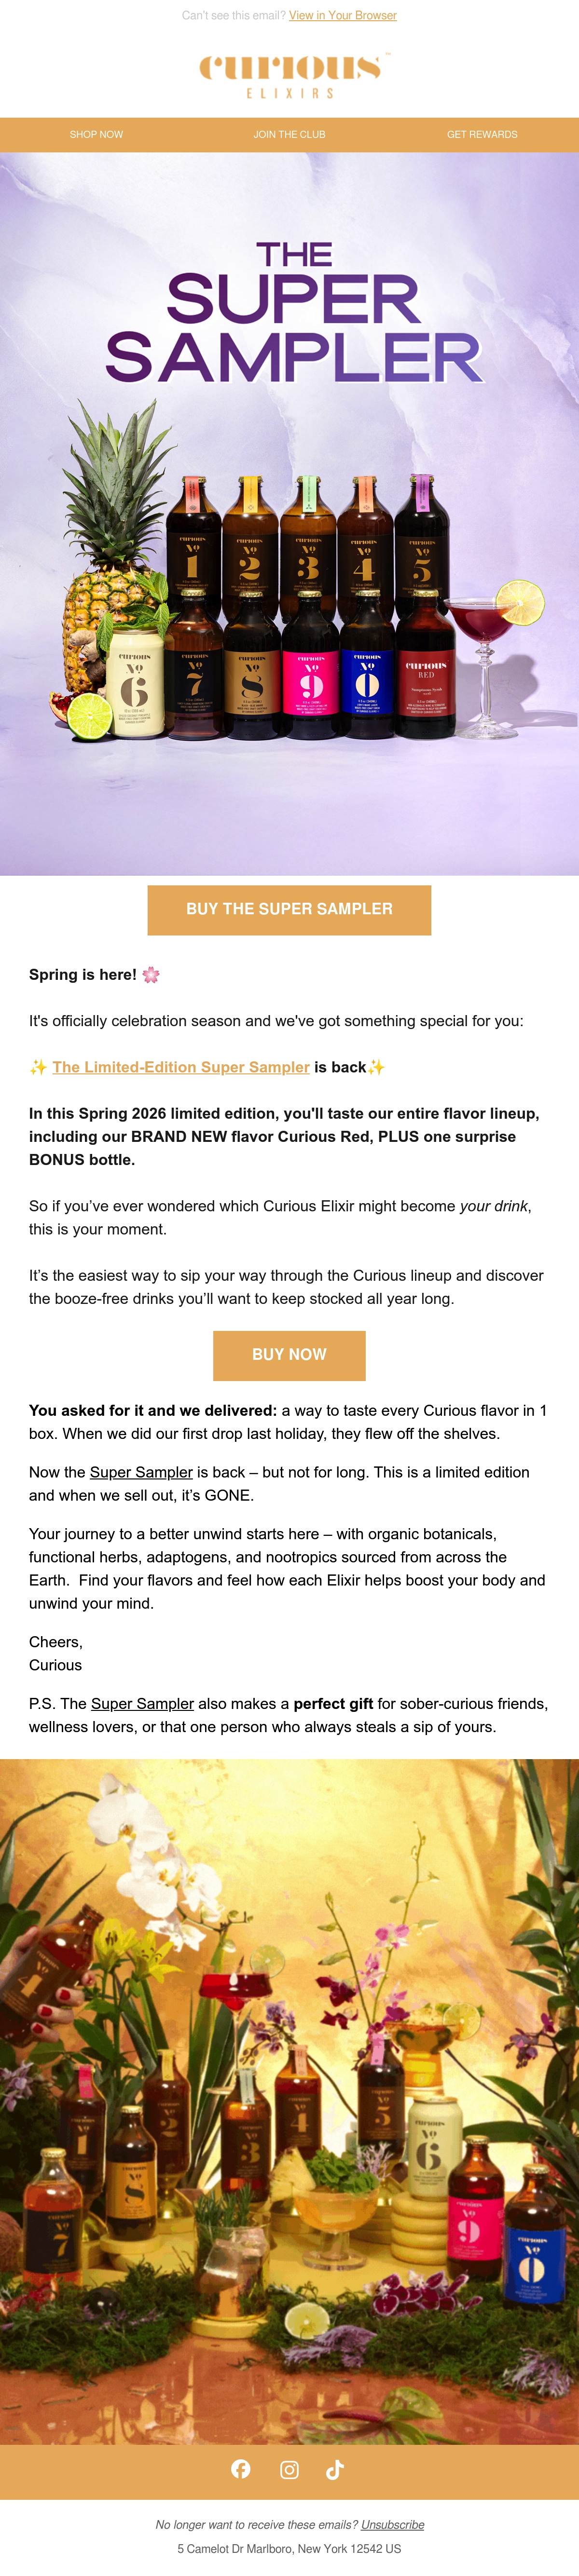Open the Facebook icon in the footer

(241, 2469)
